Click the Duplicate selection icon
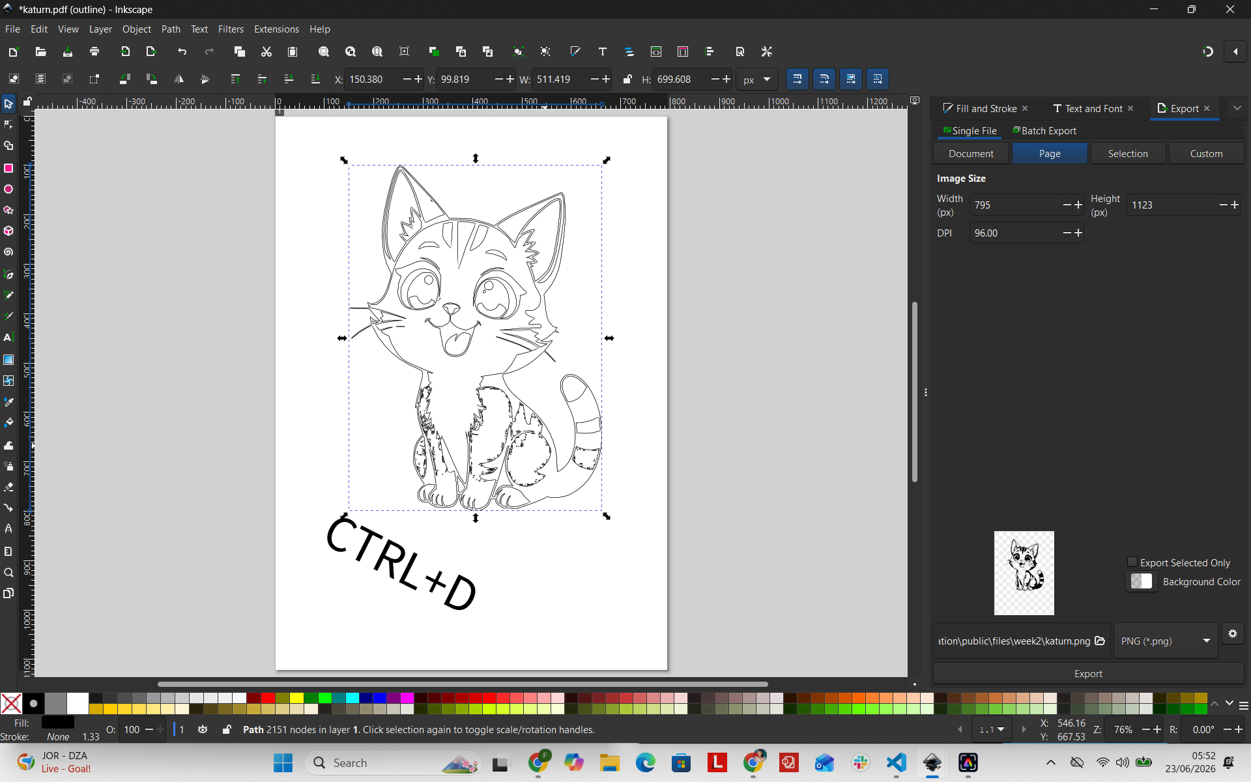 tap(434, 51)
